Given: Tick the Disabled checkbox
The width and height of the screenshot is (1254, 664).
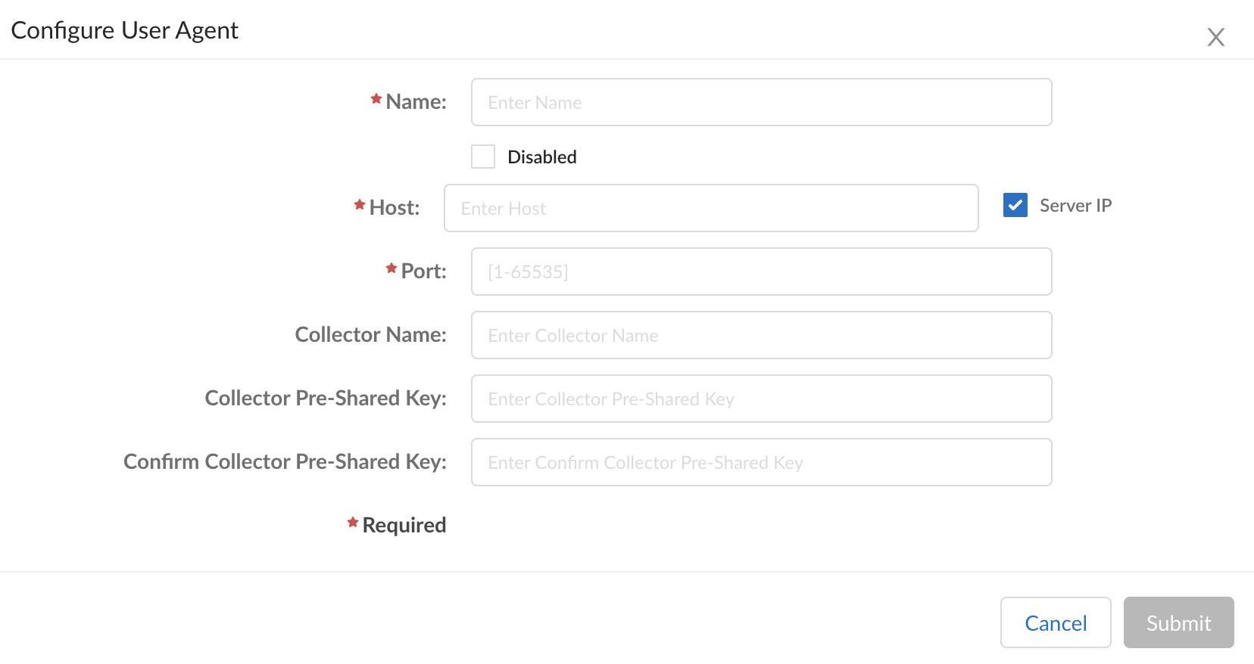Looking at the screenshot, I should coord(483,157).
